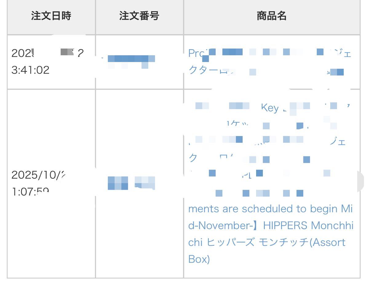The width and height of the screenshot is (369, 285).
Task: Open the first order's order number link
Action: click(x=132, y=59)
